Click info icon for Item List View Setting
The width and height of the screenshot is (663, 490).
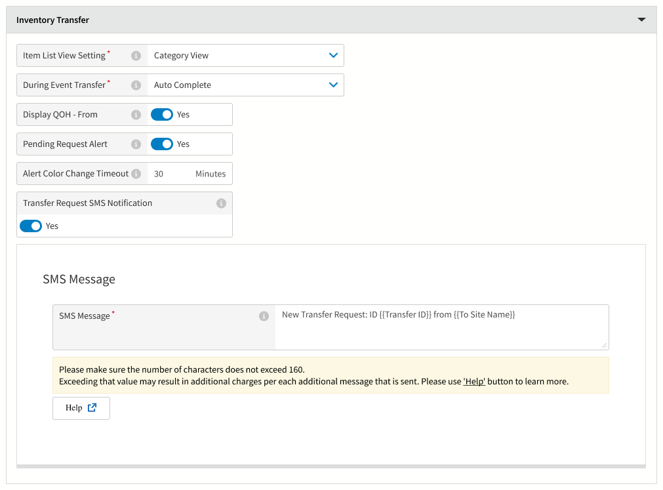coord(136,56)
